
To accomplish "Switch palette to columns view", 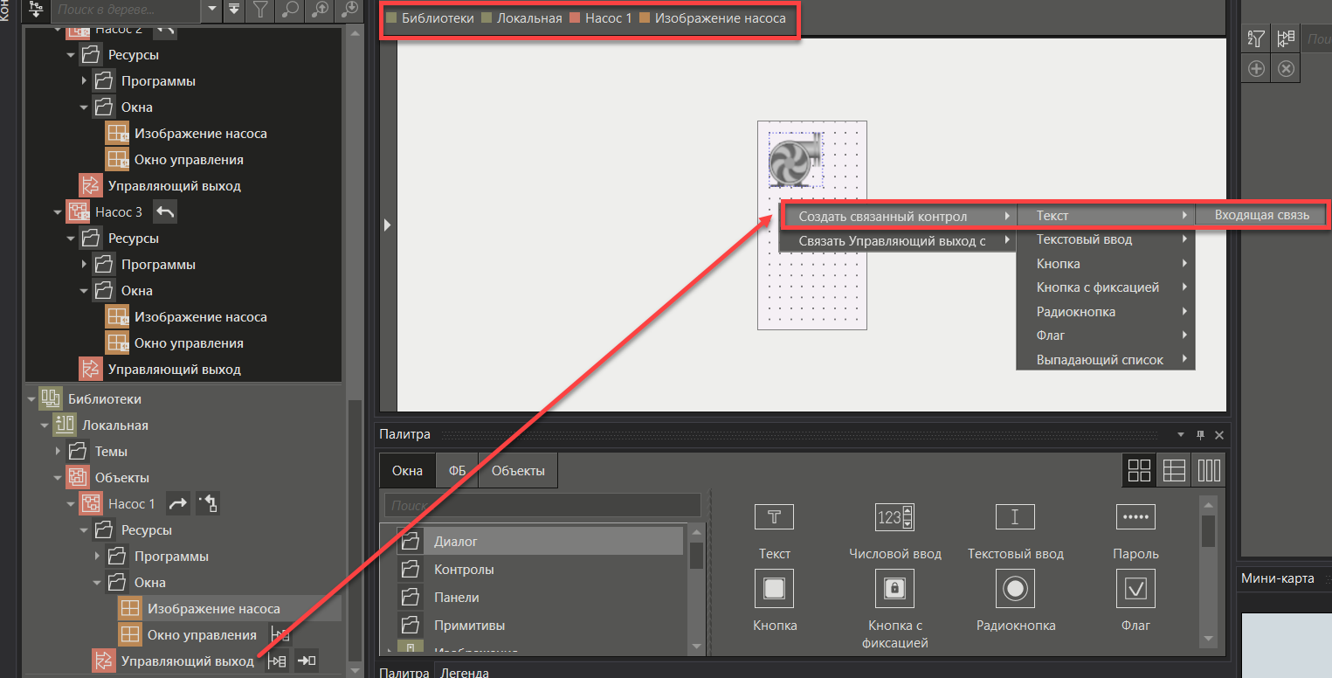I will tap(1209, 470).
